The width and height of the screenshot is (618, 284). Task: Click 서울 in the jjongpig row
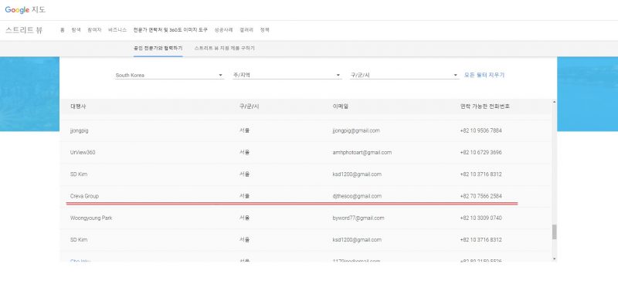click(x=244, y=130)
